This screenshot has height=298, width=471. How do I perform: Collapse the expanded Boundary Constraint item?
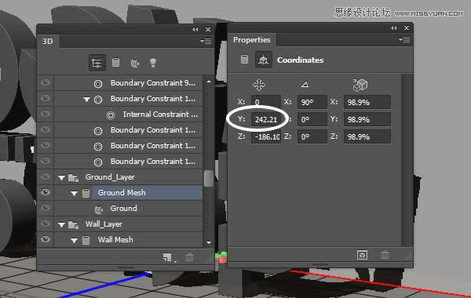tap(86, 100)
